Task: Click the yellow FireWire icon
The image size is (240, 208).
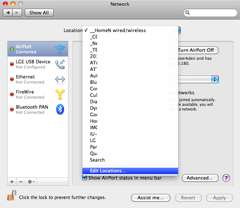Action: (x=60, y=94)
